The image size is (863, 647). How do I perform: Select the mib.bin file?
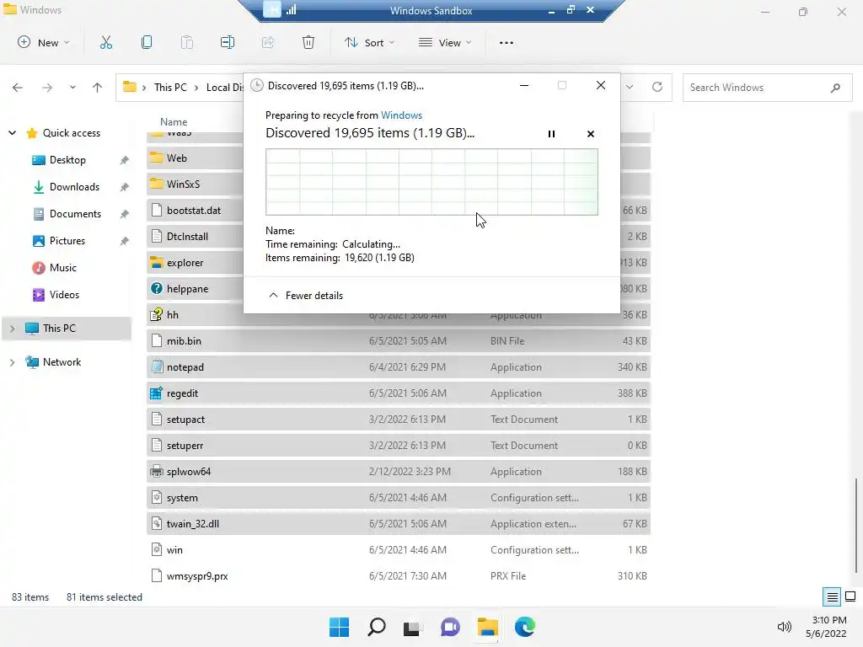point(399,341)
